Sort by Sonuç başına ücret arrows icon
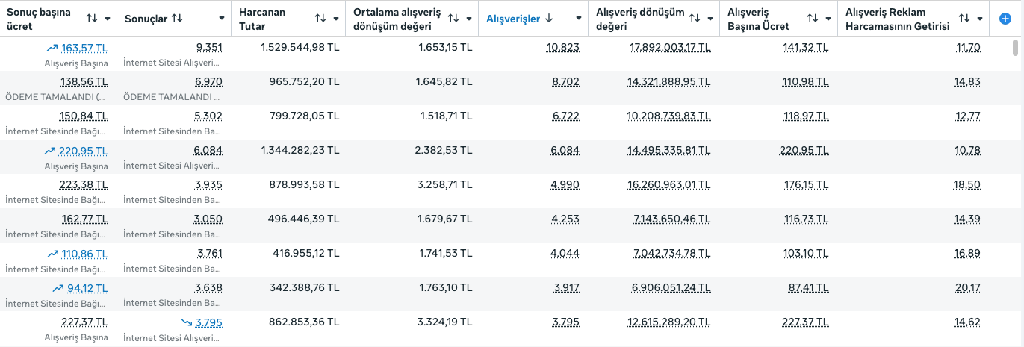 click(x=92, y=18)
